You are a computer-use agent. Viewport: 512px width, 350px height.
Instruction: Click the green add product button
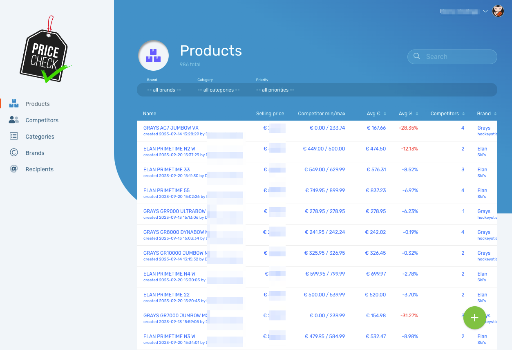click(x=474, y=318)
